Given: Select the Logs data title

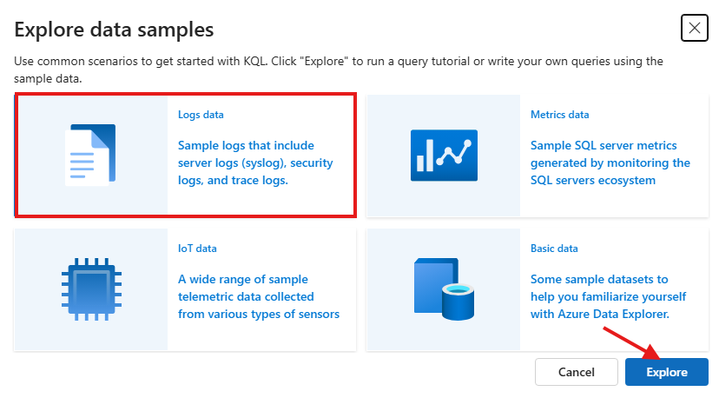Looking at the screenshot, I should pos(201,115).
